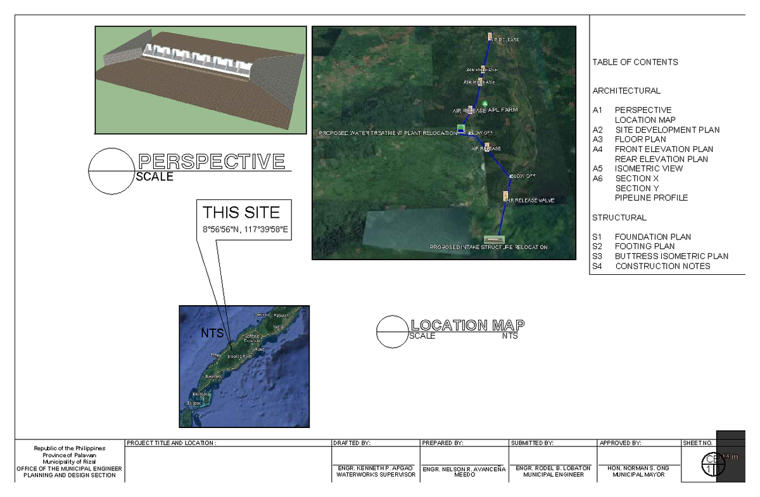
Task: Click the circle symbol beside PERSPECTIVE title
Action: pyautogui.click(x=111, y=170)
